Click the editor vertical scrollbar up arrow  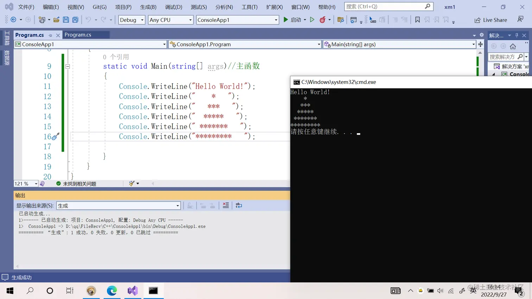tap(480, 53)
